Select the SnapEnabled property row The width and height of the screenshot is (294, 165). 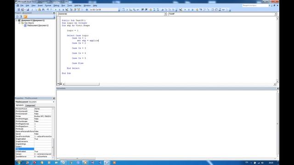[x=34, y=139]
